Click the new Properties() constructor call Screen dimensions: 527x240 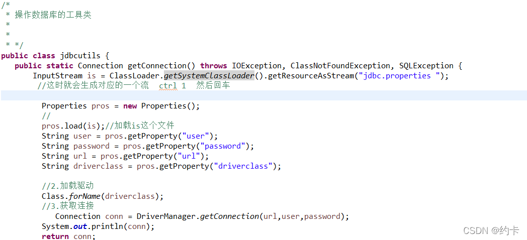click(161, 106)
